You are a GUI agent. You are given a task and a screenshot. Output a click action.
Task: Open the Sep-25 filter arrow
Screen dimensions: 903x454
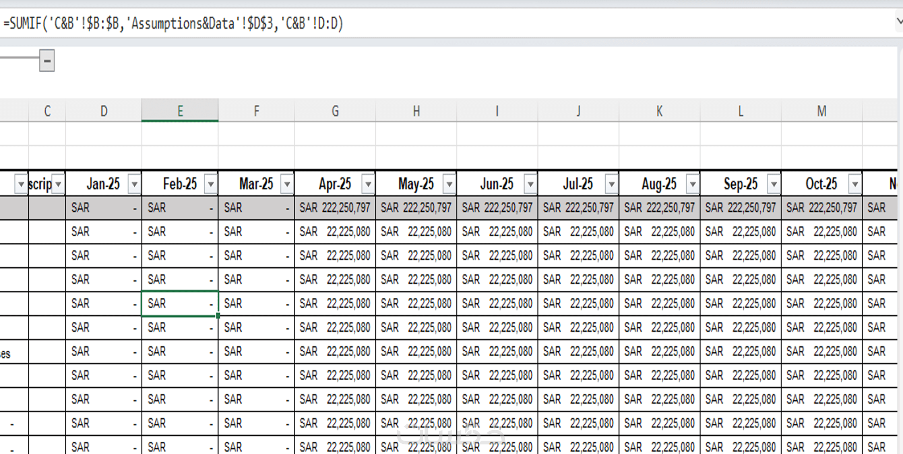[773, 184]
